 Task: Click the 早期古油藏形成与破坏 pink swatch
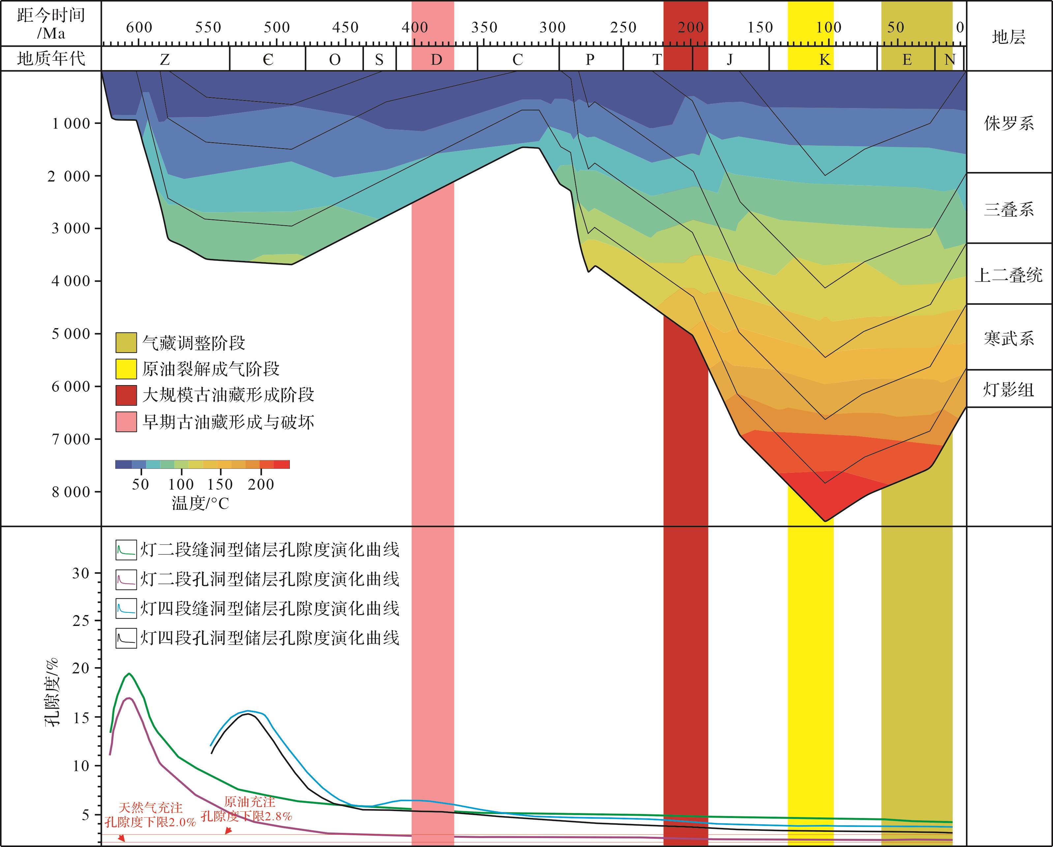tap(126, 422)
